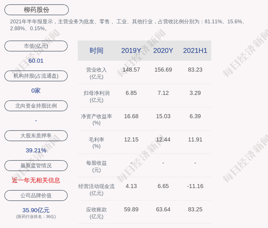Click gross margin value 12.44
Screen dimensions: 268x228
[163, 140]
